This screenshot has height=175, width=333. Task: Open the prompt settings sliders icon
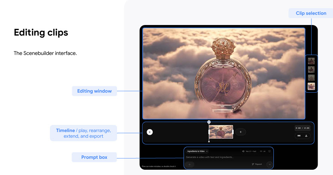[x=270, y=151]
